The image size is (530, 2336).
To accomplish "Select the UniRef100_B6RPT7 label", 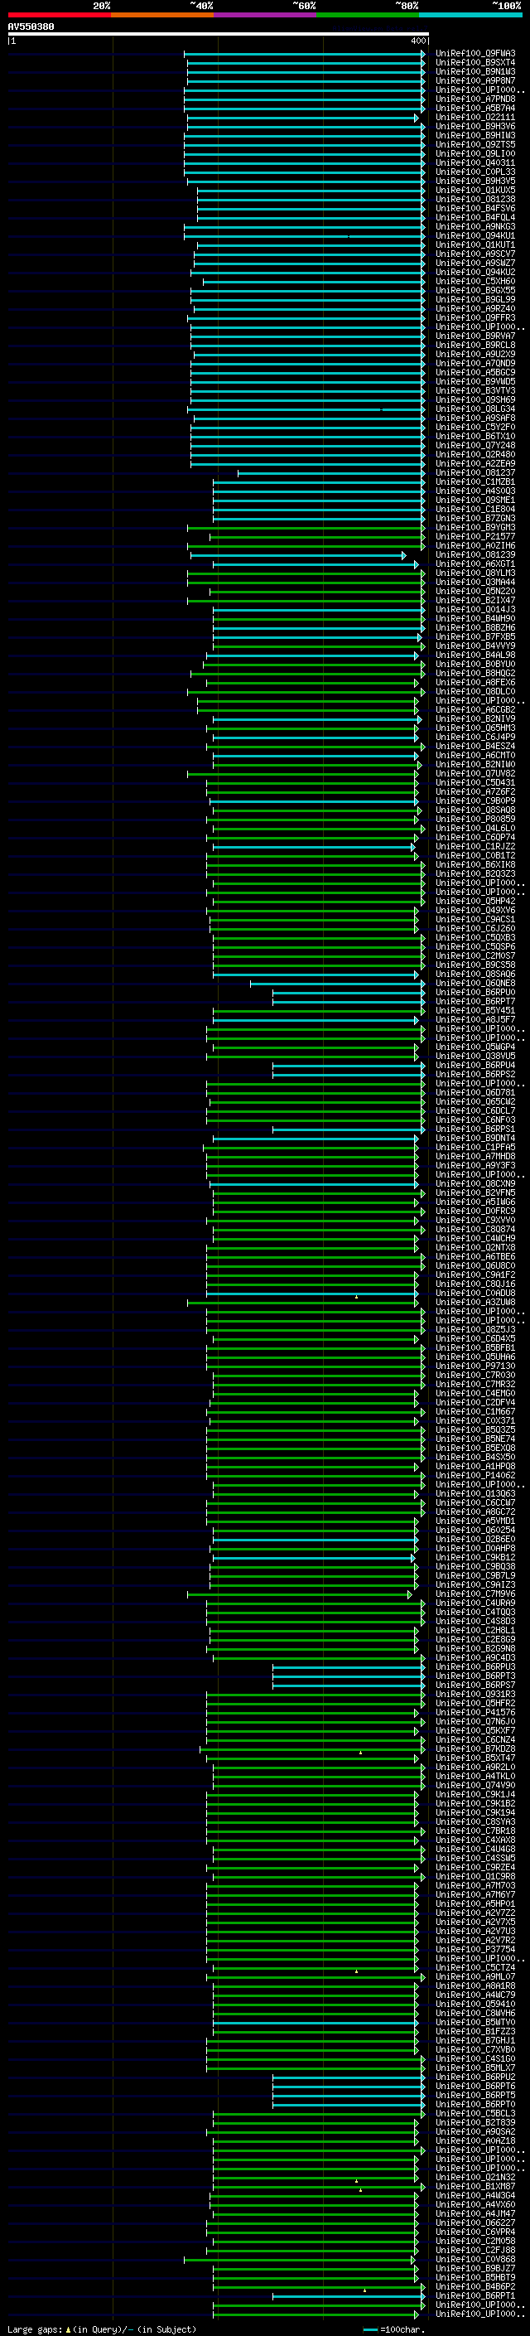I will click(475, 1001).
